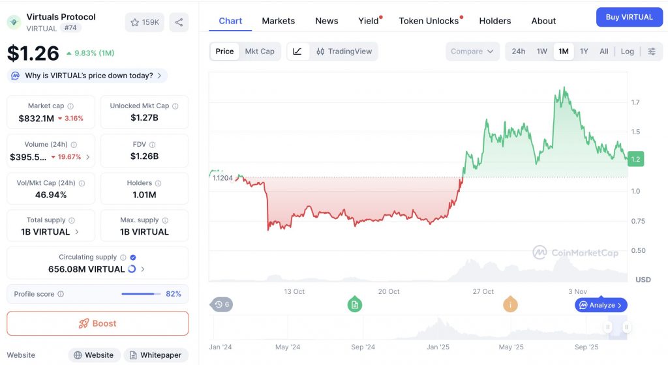Open Max. supply info icon
The image size is (668, 365).
click(165, 220)
